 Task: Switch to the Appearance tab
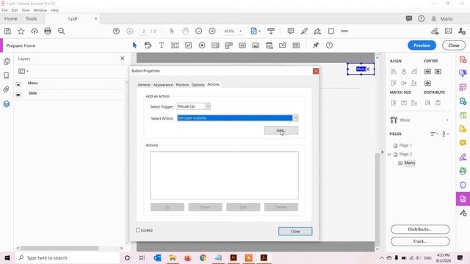[163, 85]
